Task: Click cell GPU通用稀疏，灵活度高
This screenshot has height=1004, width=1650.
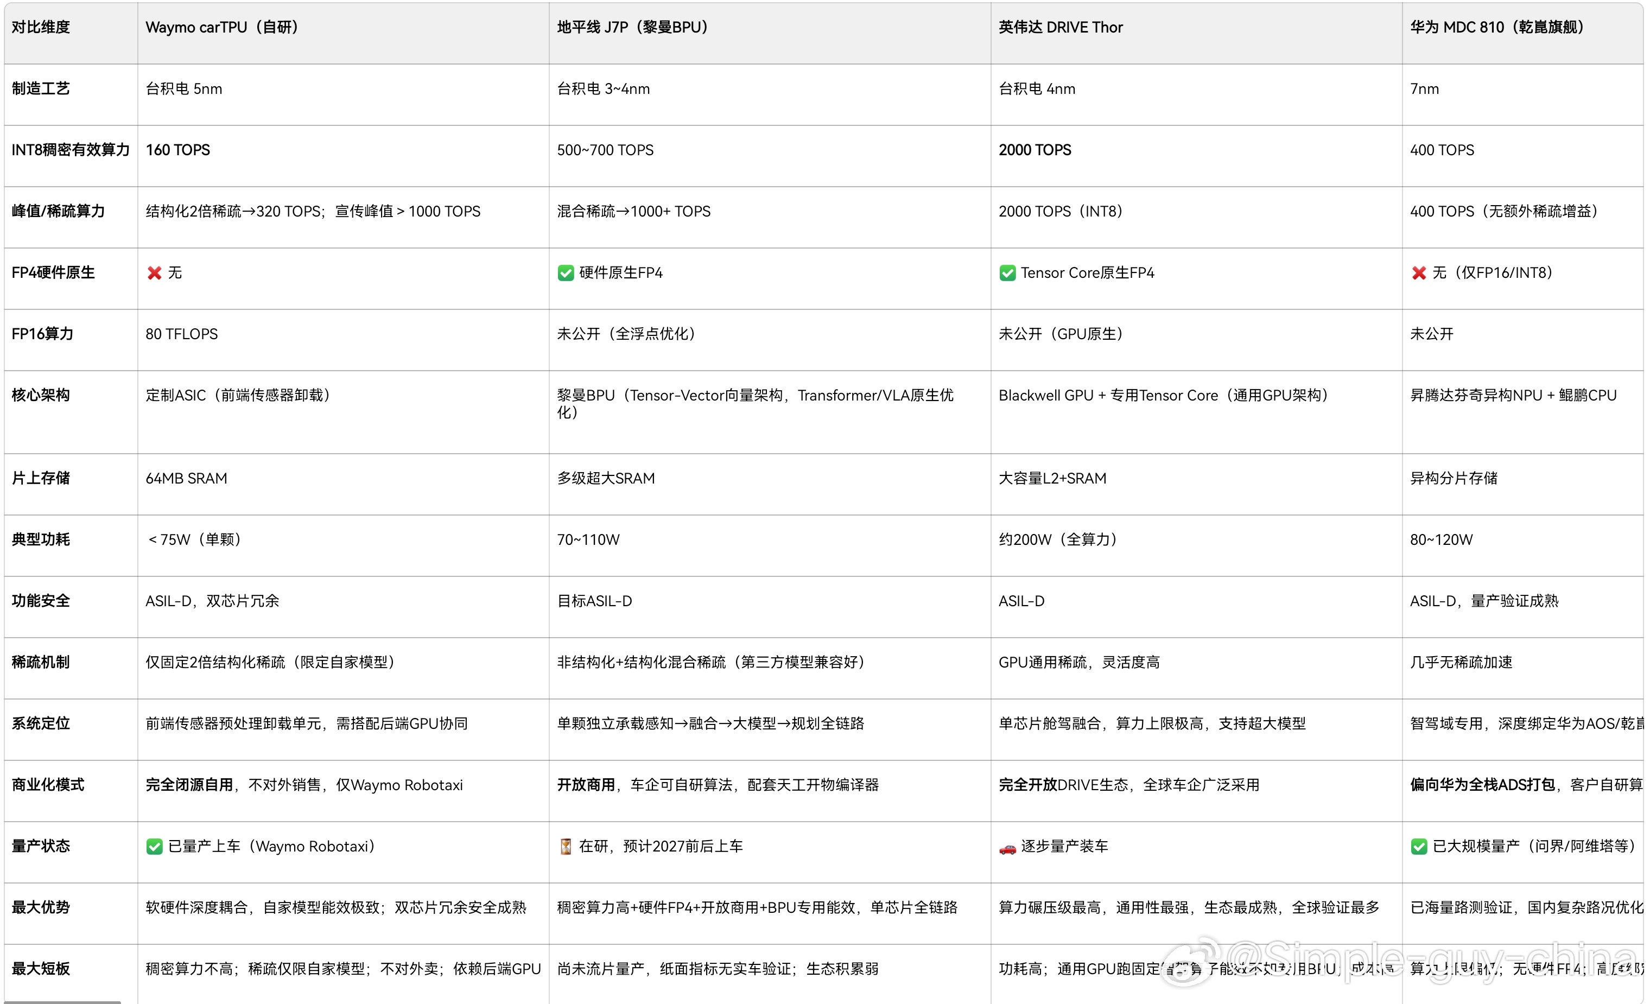Action: [1079, 663]
